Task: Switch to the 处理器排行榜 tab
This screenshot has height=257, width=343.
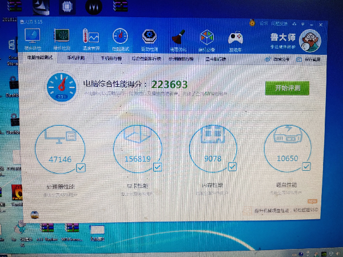Action: 181,59
